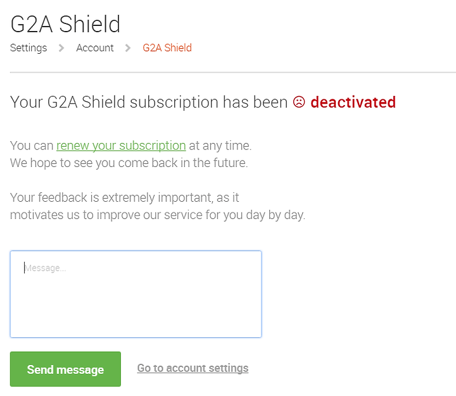Click the Send message button
Image resolution: width=456 pixels, height=396 pixels.
(65, 369)
